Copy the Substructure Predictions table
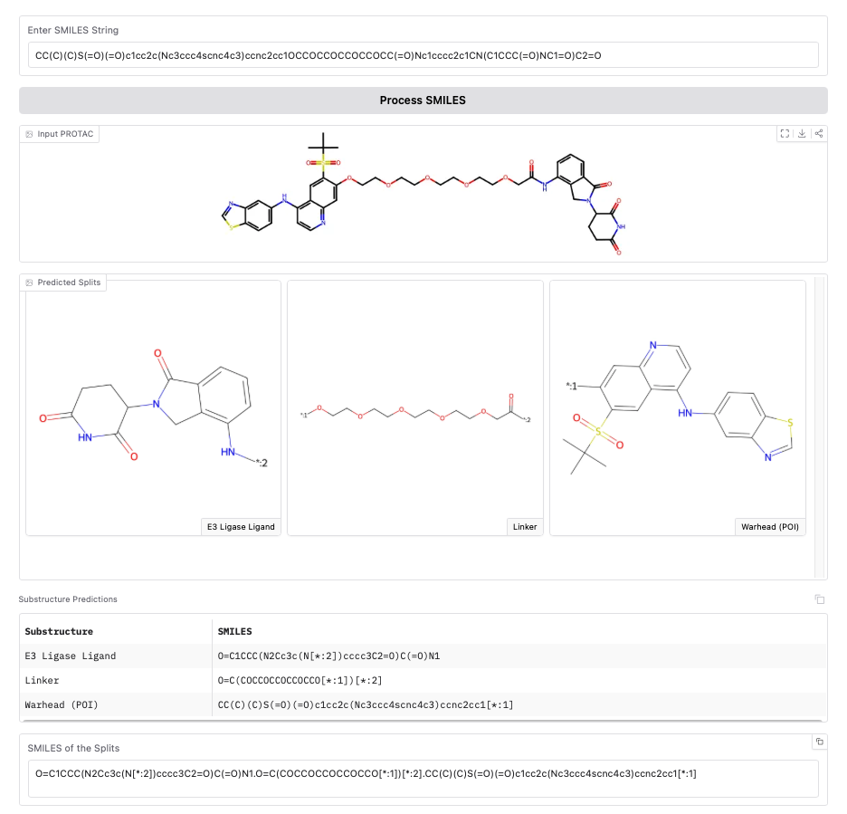Screen dimensions: 847x814 point(820,599)
